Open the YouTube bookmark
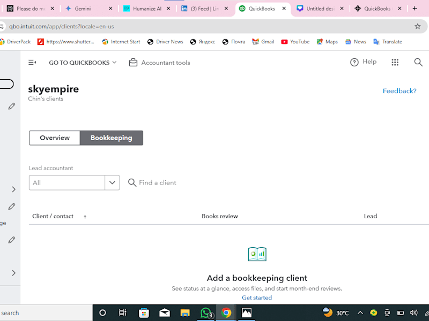This screenshot has width=429, height=321. coord(295,42)
